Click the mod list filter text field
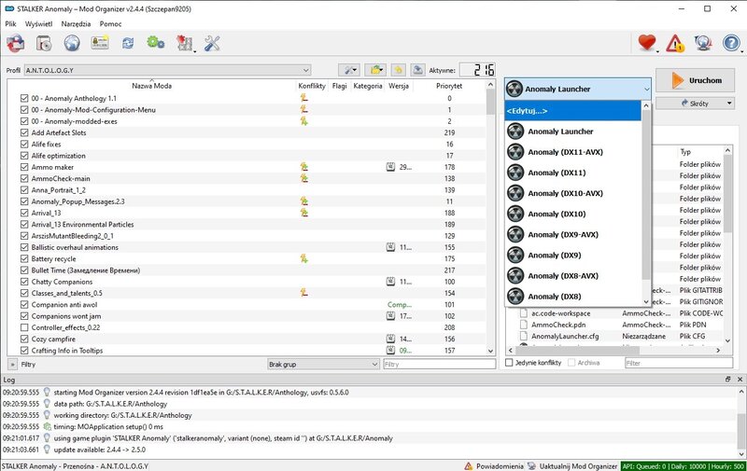 [434, 364]
